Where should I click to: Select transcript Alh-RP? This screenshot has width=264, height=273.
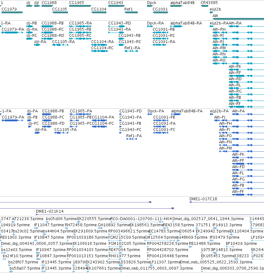[x=246, y=76]
